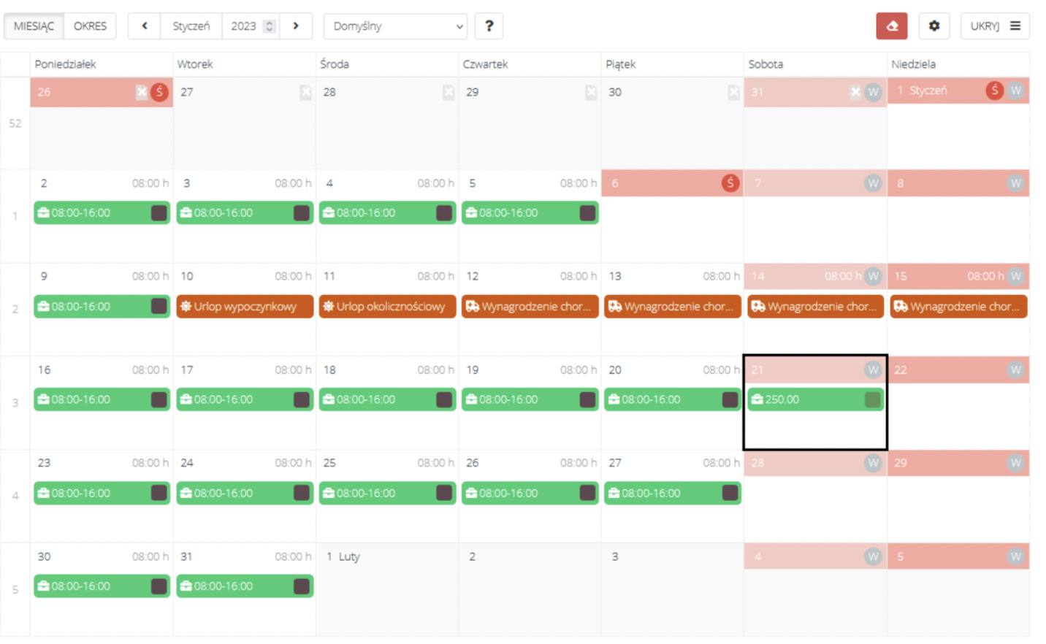Image resolution: width=1046 pixels, height=644 pixels.
Task: Click the question mark help button
Action: (x=489, y=26)
